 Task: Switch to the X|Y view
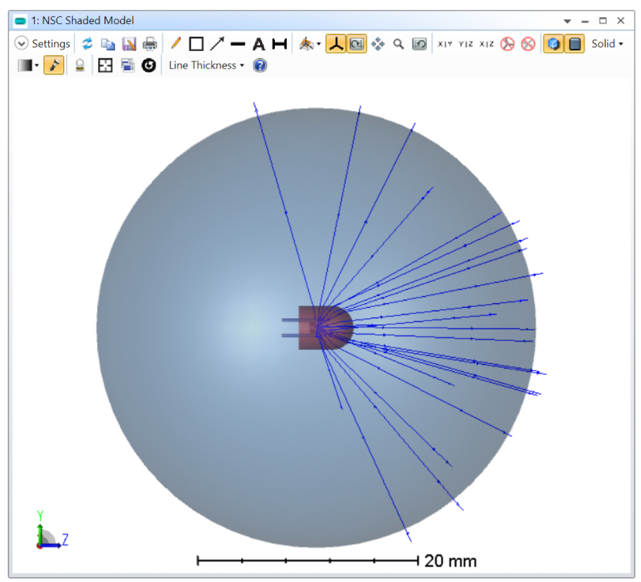(x=445, y=44)
